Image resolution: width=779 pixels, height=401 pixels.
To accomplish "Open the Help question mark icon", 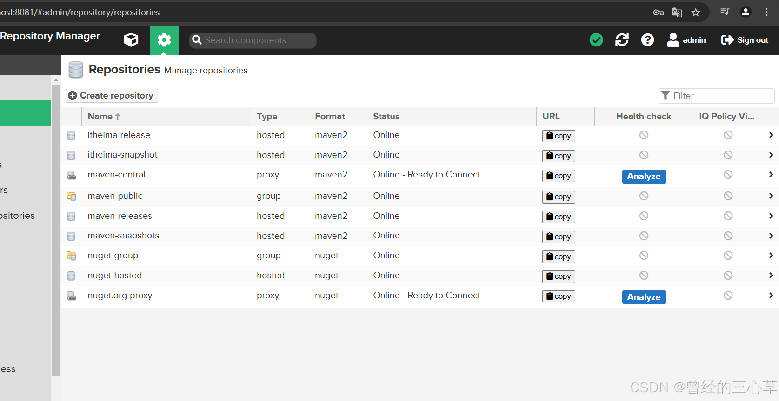I will tap(647, 40).
